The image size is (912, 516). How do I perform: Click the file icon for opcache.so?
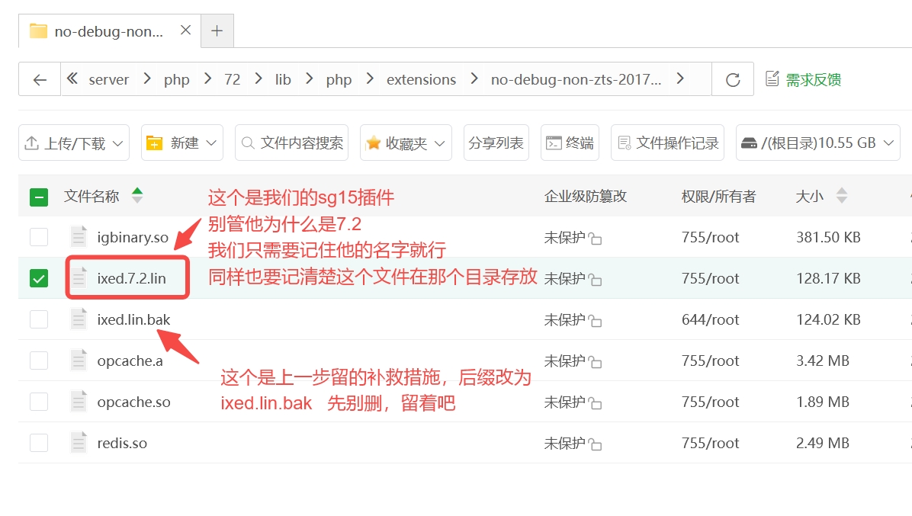coord(79,402)
